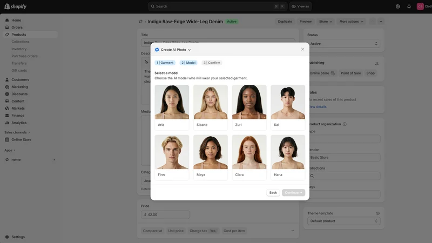Open the Share dropdown

[326, 22]
